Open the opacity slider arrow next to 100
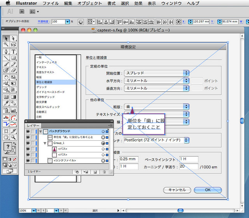 (x=67, y=22)
